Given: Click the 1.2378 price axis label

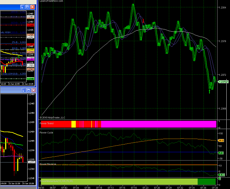Looking at the screenshot, I should [223, 41].
